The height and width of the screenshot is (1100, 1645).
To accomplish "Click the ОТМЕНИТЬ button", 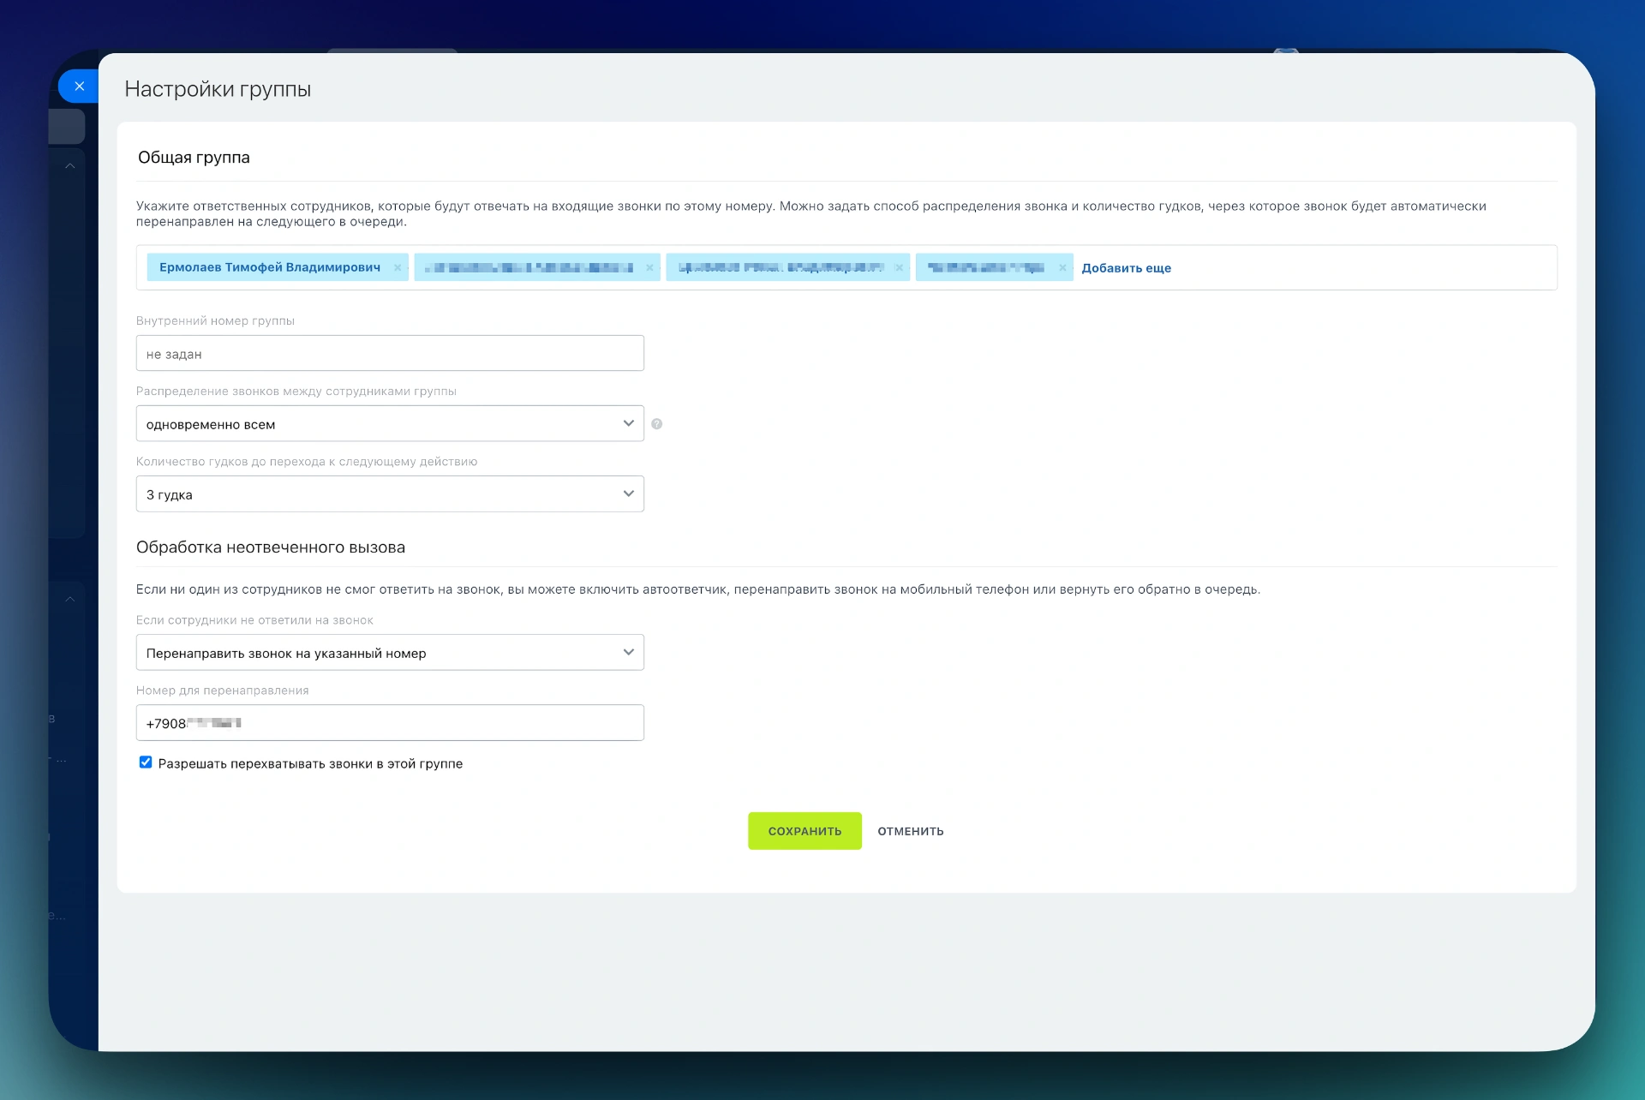I will (x=910, y=831).
